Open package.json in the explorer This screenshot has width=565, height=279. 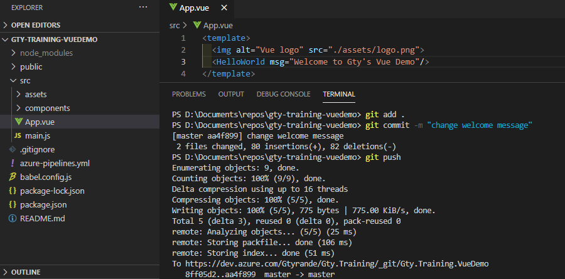(43, 204)
